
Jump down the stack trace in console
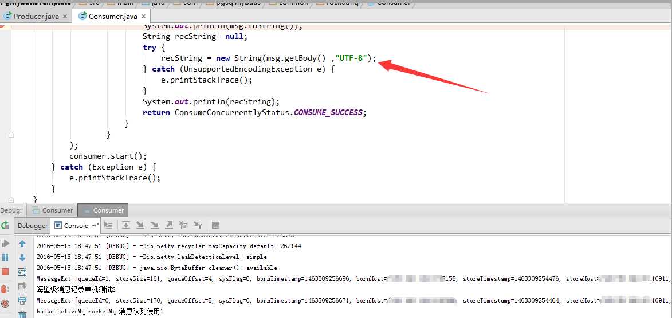(x=22, y=258)
